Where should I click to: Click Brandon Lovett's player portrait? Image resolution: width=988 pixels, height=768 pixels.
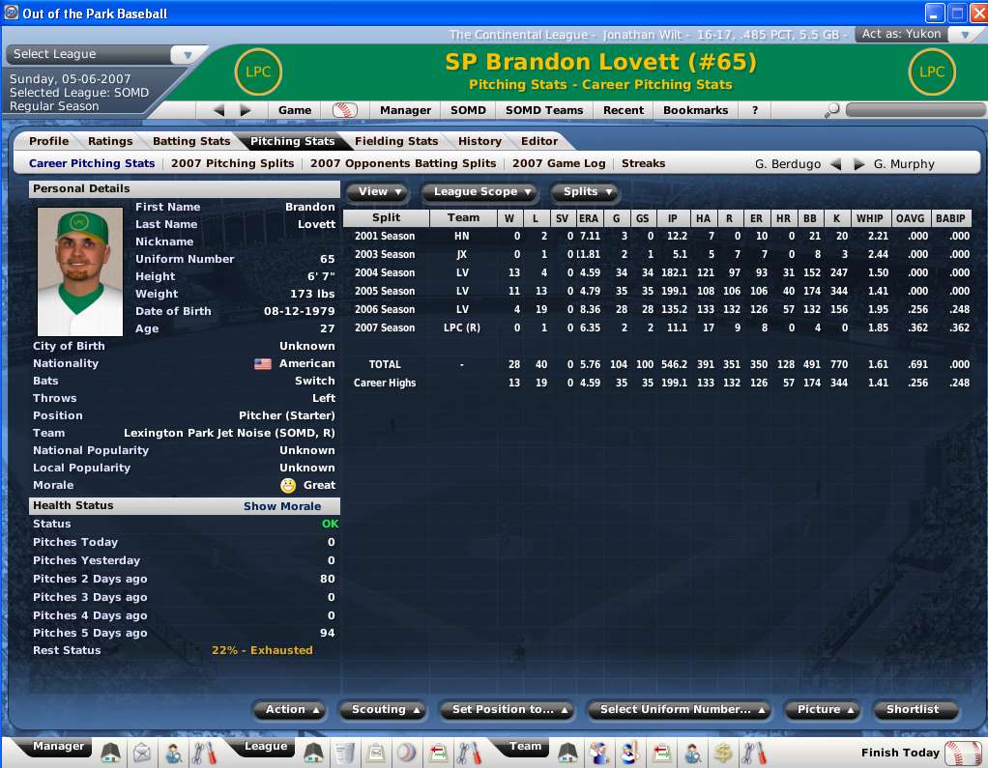(x=80, y=271)
